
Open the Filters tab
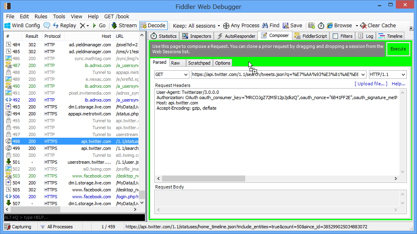342,36
